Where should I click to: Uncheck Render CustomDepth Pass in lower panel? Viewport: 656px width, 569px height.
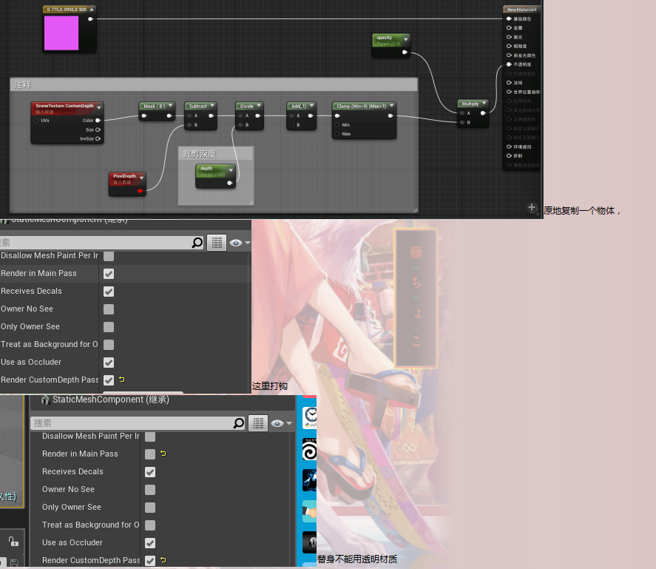click(150, 561)
